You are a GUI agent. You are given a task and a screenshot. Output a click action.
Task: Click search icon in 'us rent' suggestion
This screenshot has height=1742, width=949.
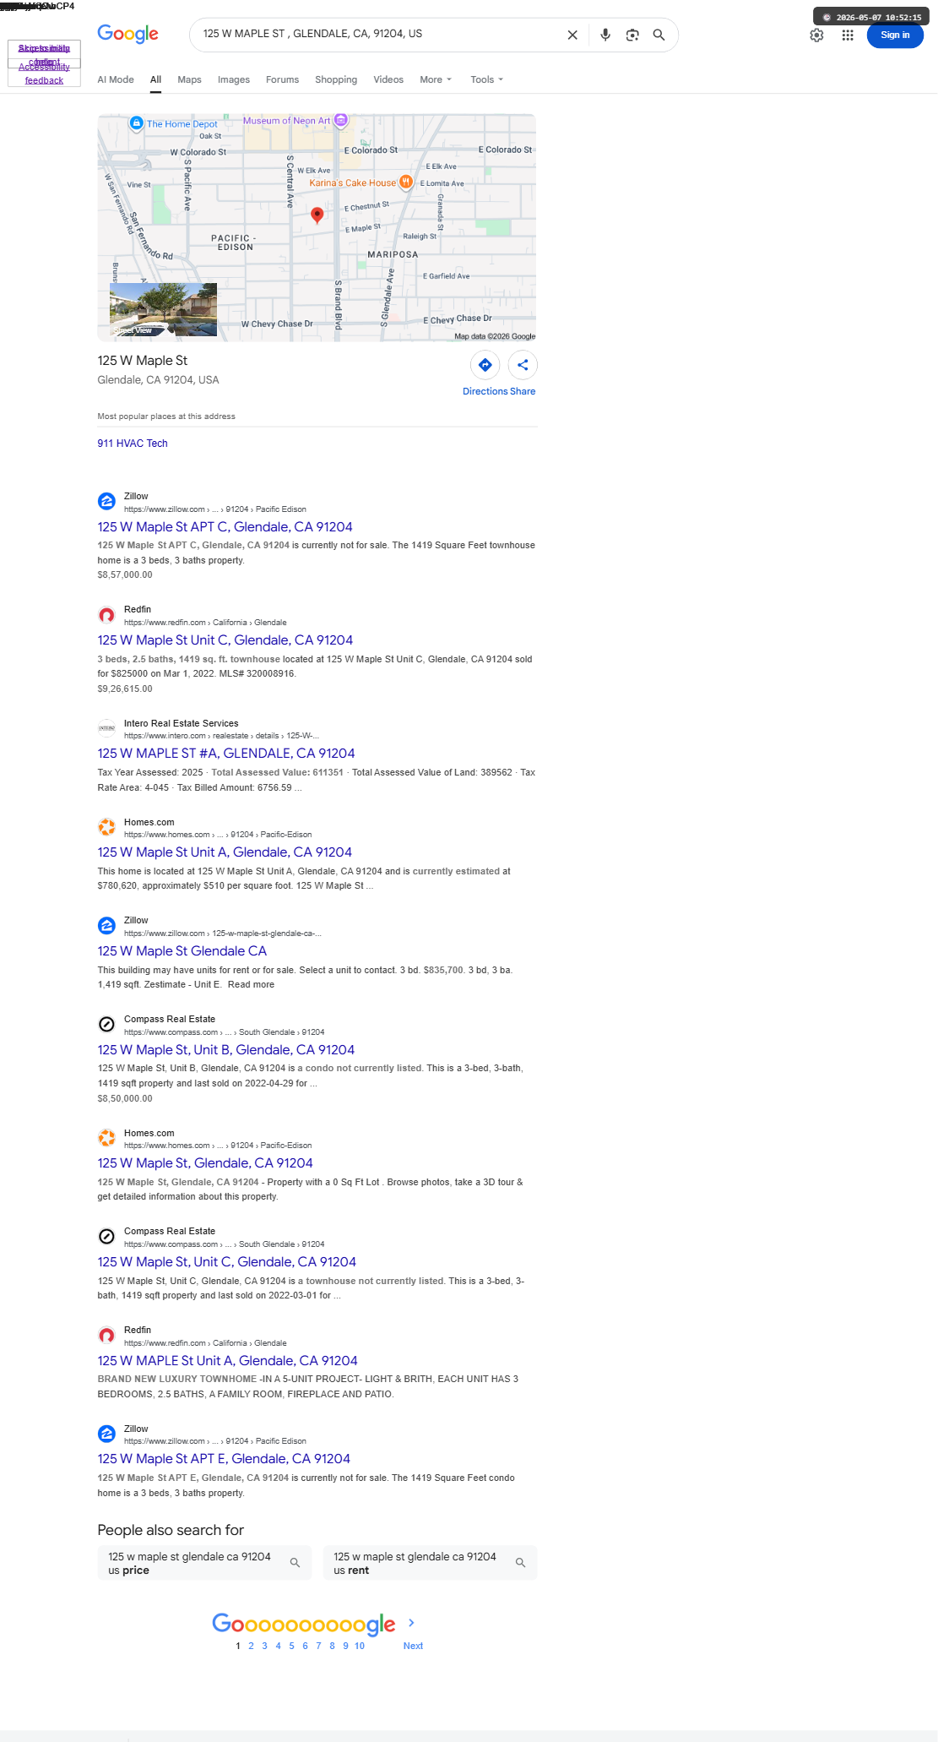(x=520, y=1563)
